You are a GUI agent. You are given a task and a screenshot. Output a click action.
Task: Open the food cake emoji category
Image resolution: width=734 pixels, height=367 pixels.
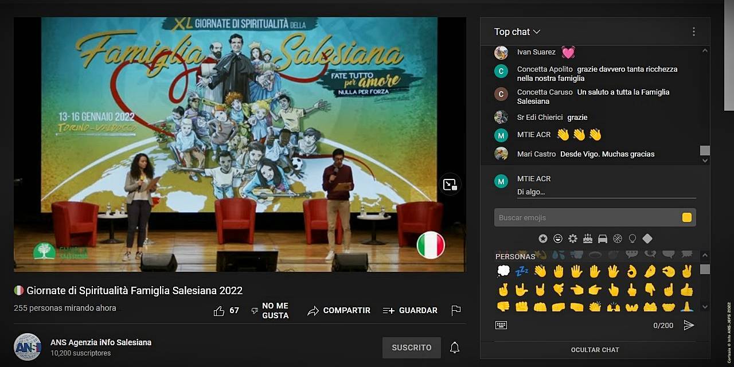tap(588, 239)
